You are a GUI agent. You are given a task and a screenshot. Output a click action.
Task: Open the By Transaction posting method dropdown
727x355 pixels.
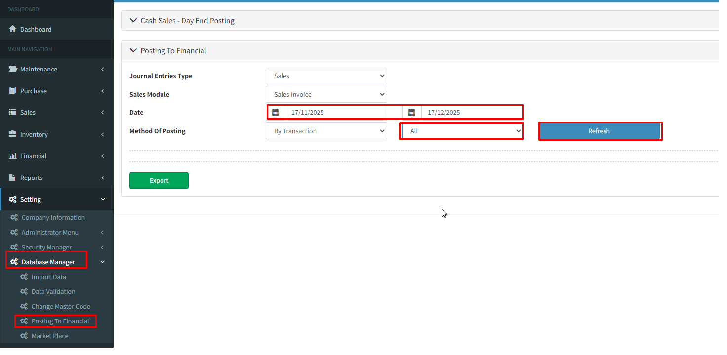tap(326, 131)
